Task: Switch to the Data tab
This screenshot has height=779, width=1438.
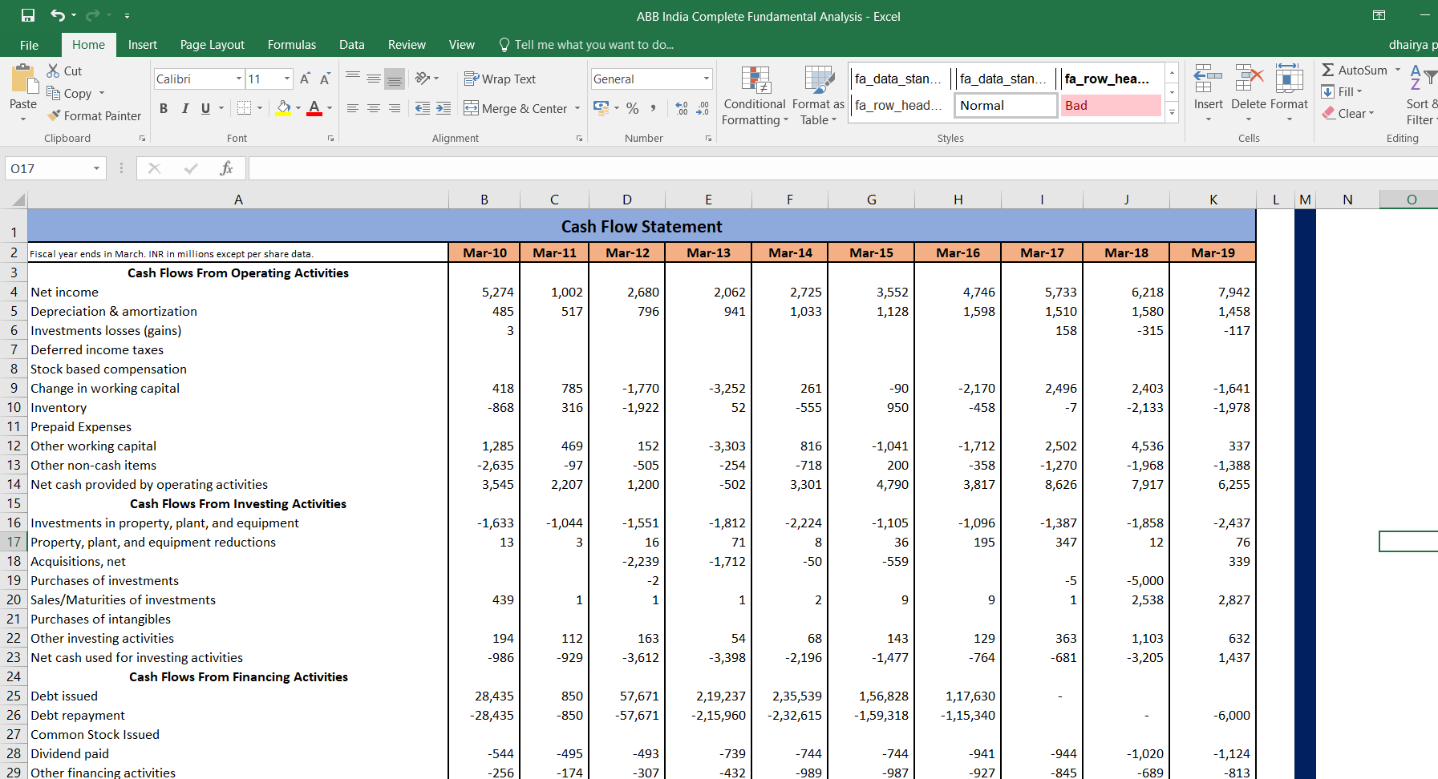Action: pos(352,45)
